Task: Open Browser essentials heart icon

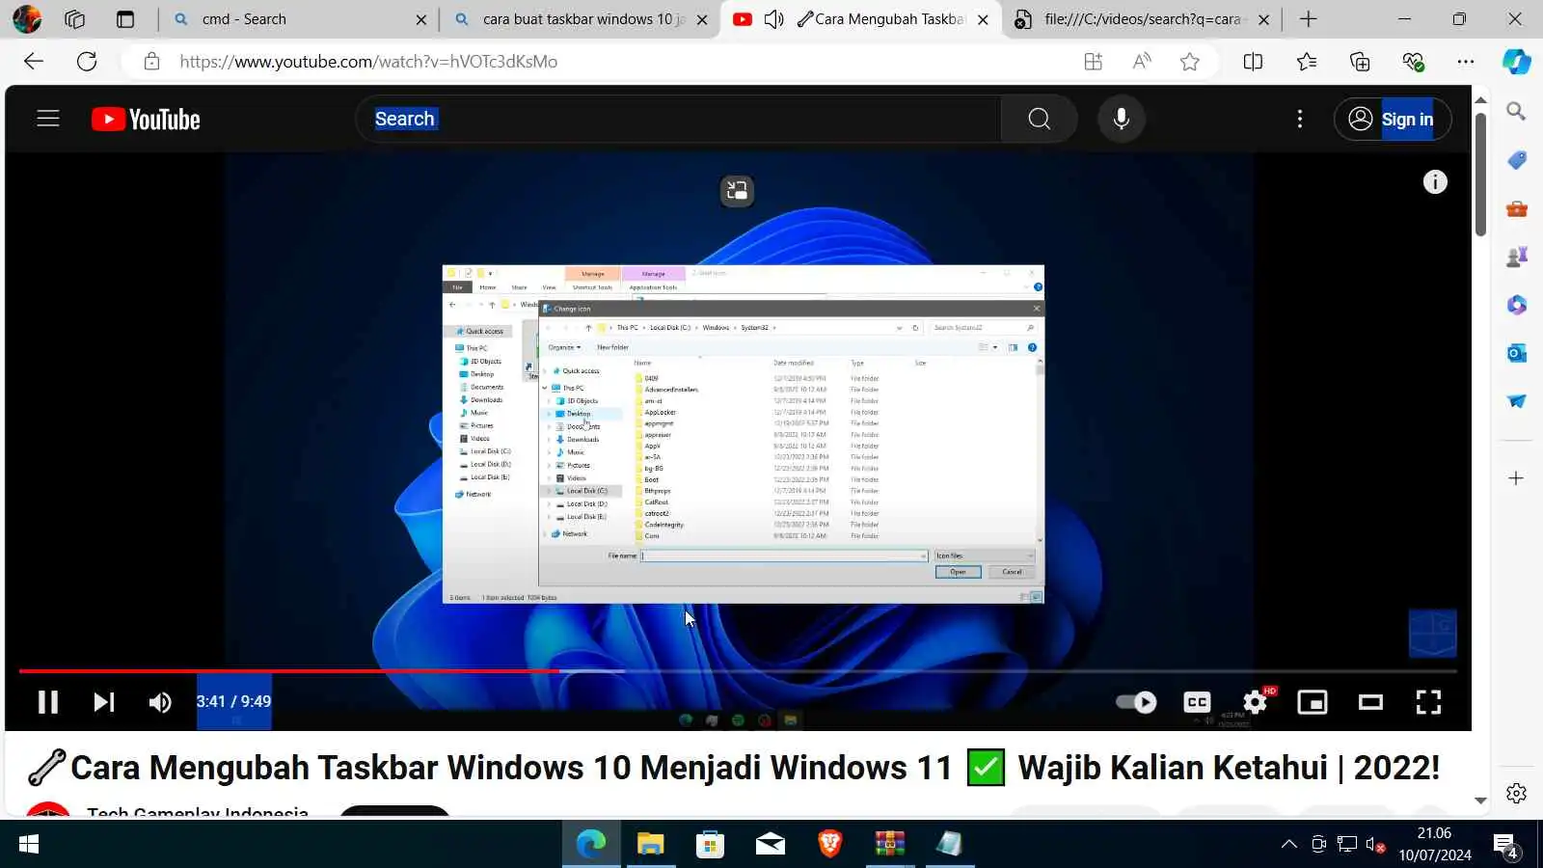Action: click(1414, 62)
